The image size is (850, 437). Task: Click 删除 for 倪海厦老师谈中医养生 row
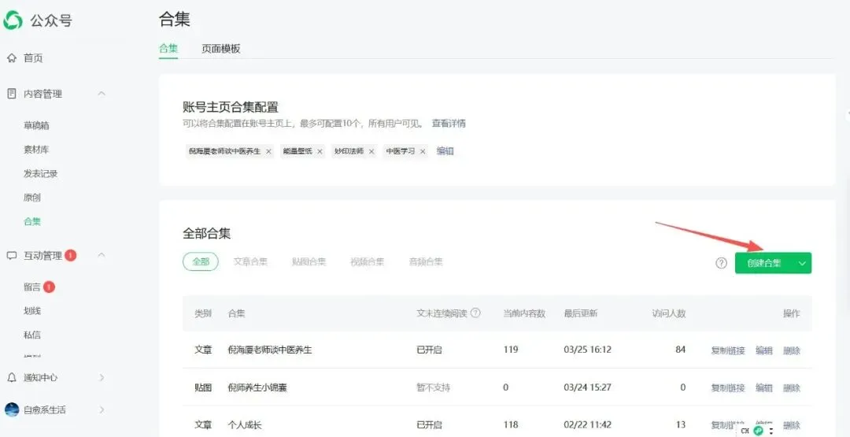click(792, 350)
